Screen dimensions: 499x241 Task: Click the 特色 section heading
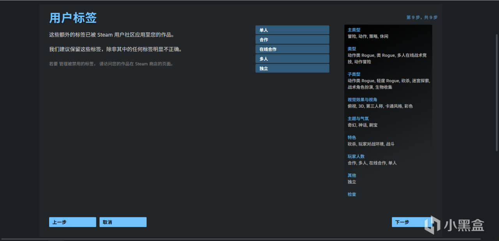pyautogui.click(x=352, y=137)
